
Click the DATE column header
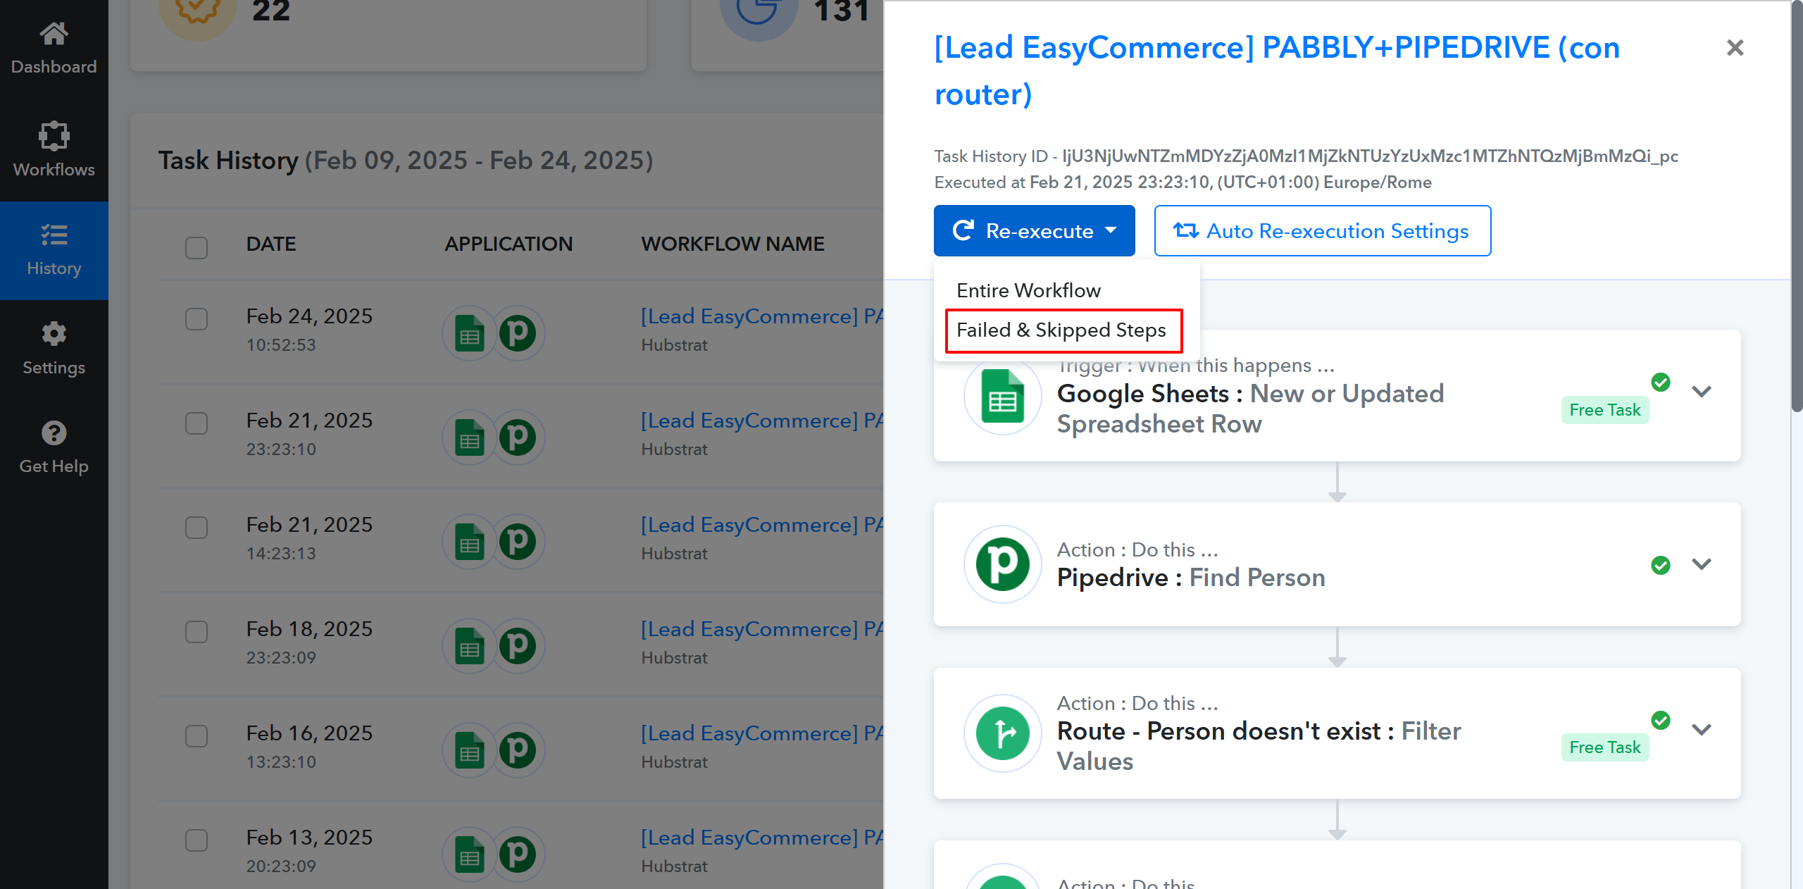[x=271, y=244]
